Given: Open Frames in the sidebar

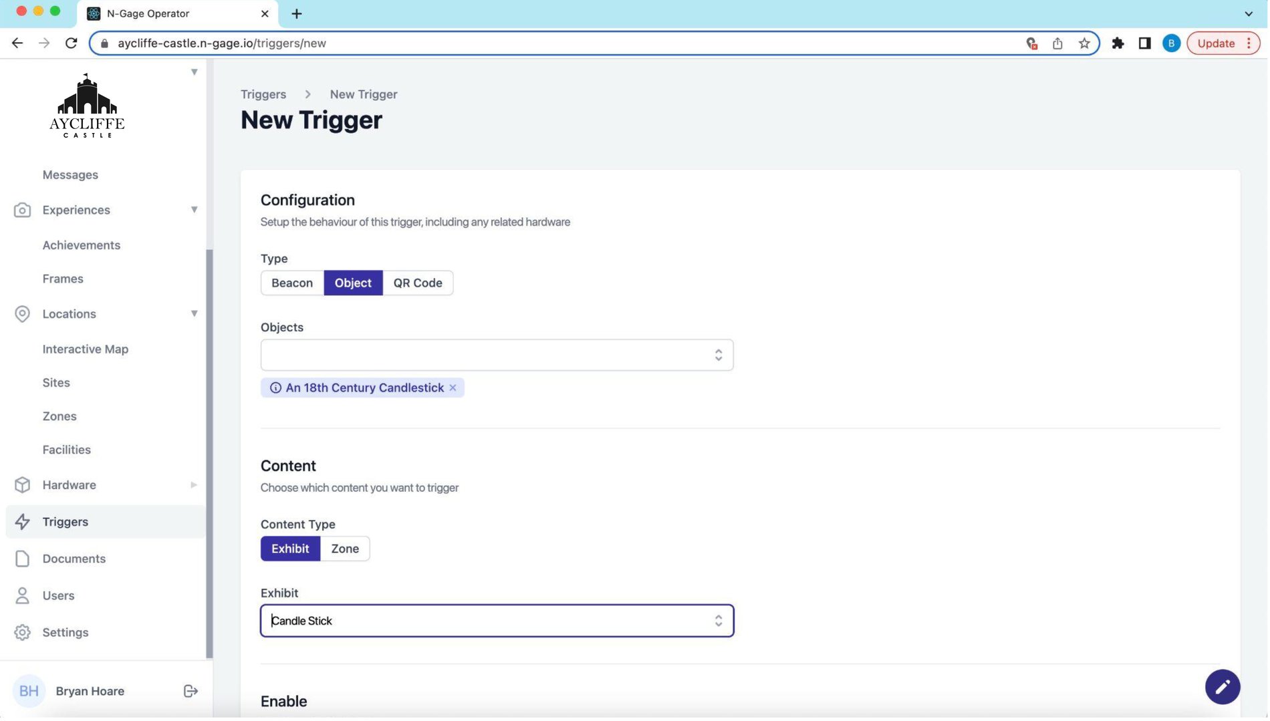Looking at the screenshot, I should coord(63,279).
